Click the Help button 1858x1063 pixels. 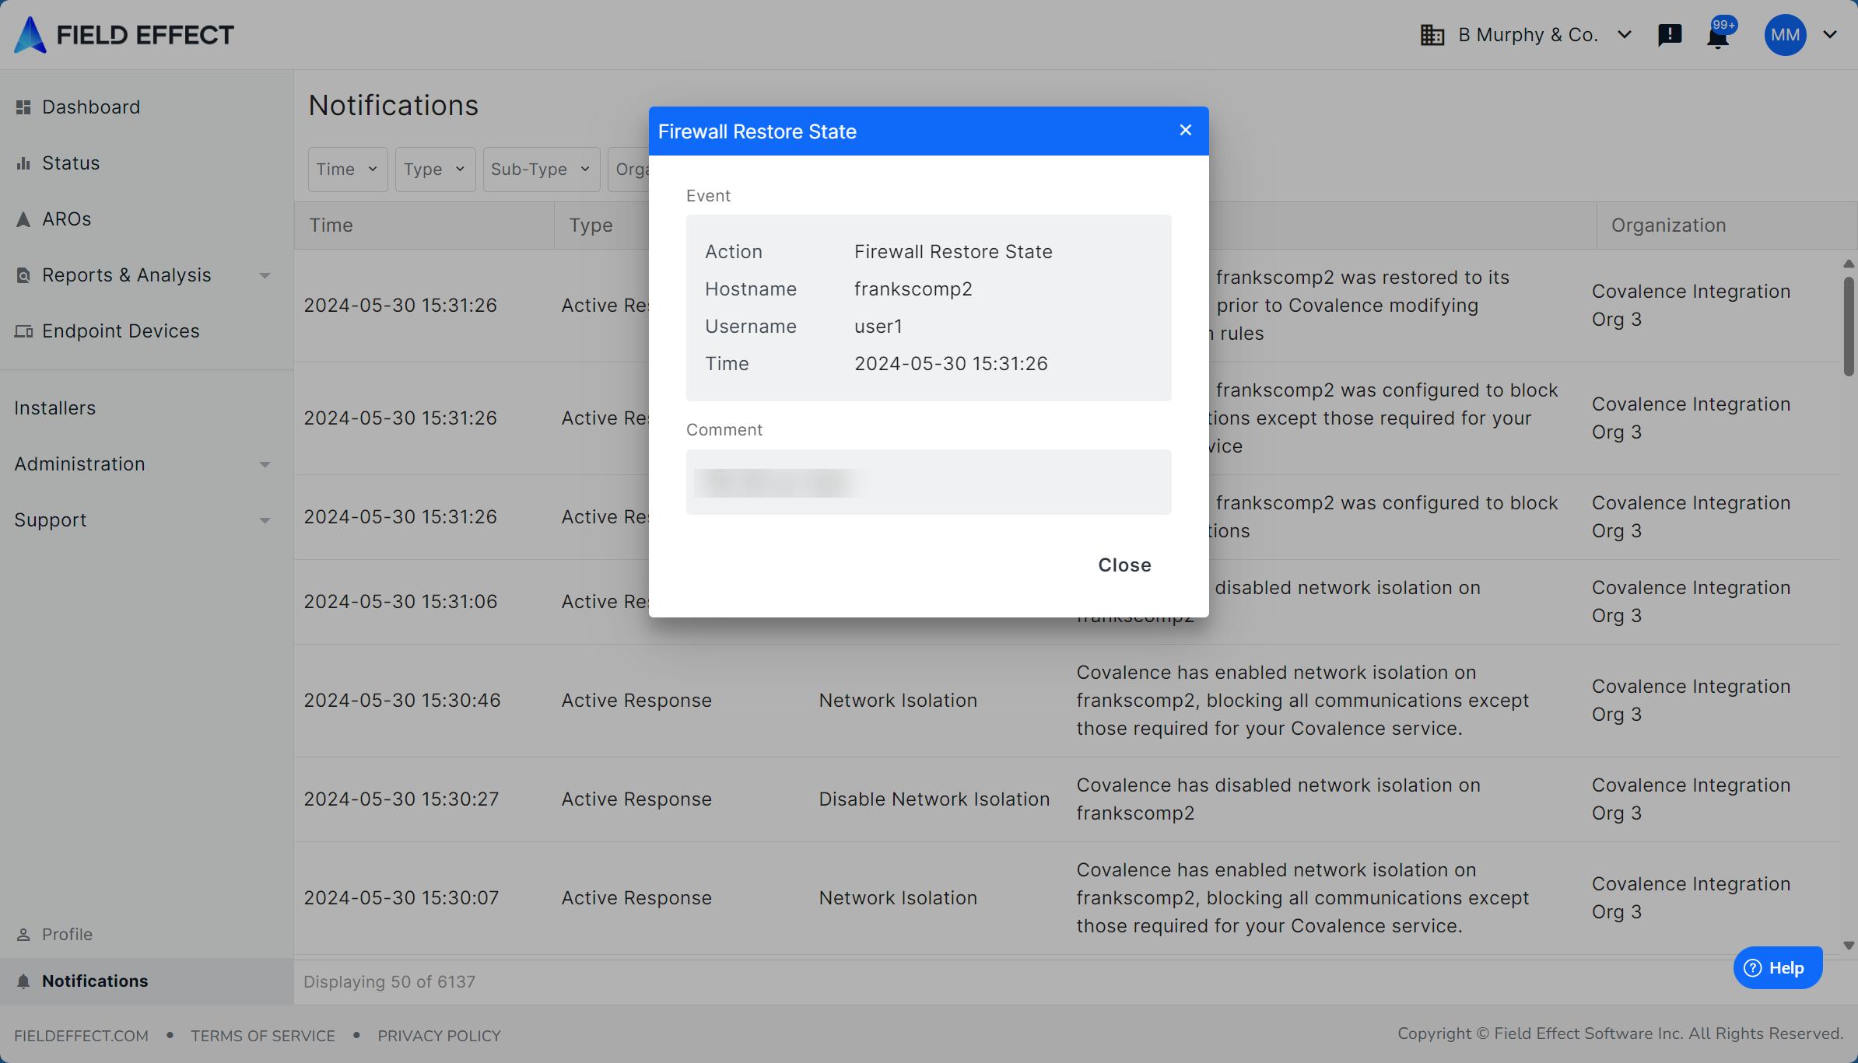click(x=1777, y=968)
